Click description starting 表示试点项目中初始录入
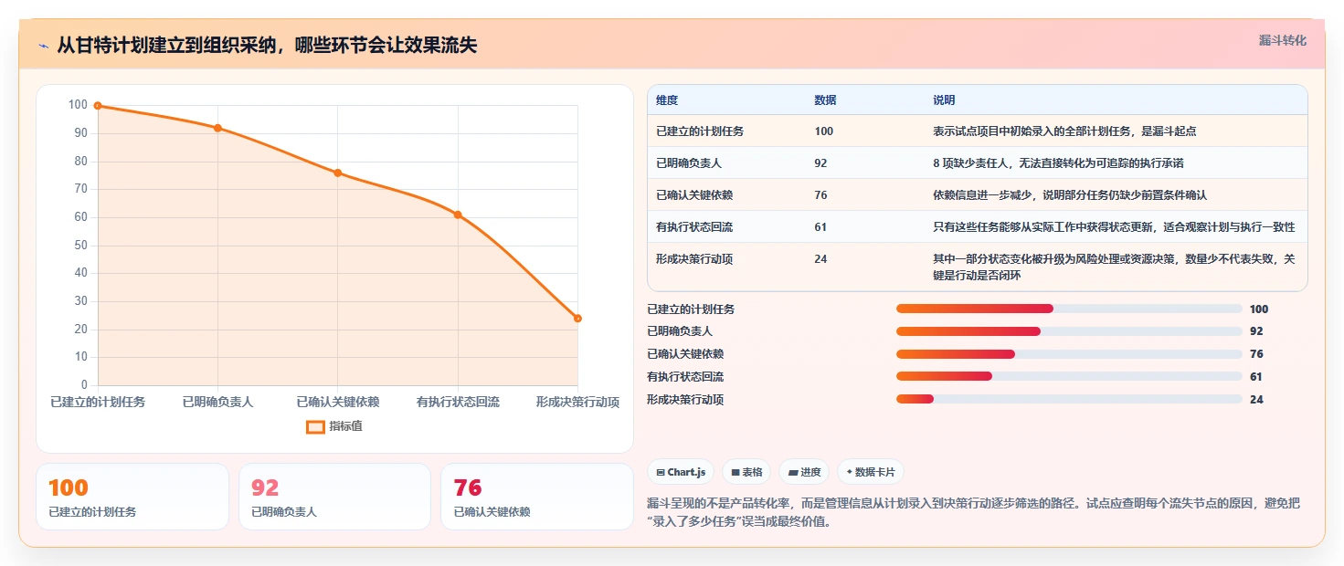The width and height of the screenshot is (1344, 566). coord(1064,131)
